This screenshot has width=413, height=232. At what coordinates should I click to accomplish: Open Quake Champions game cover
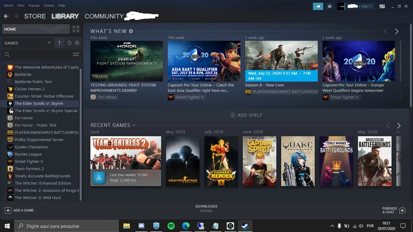pyautogui.click(x=298, y=161)
